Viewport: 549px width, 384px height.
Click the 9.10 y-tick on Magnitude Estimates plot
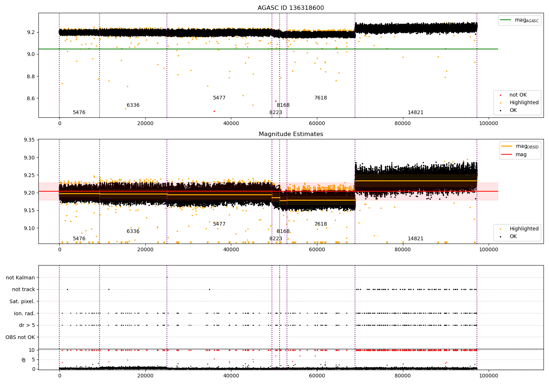[29, 228]
